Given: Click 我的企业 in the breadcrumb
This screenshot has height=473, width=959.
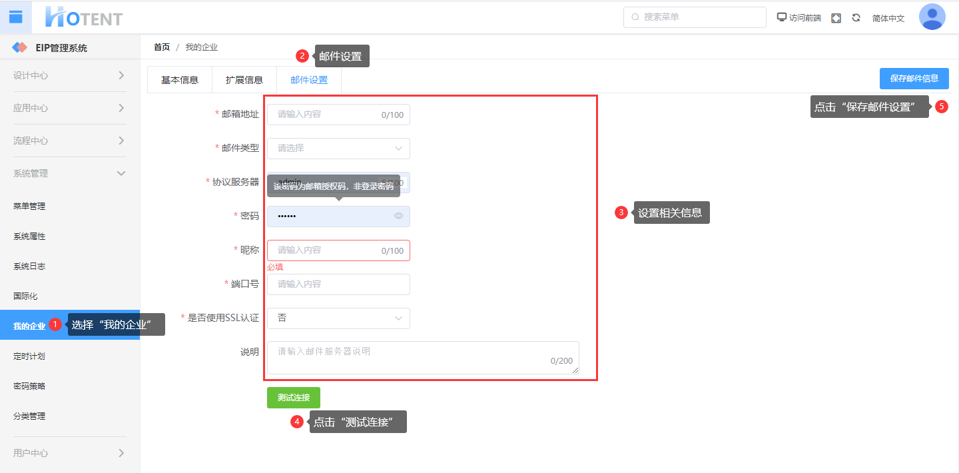Looking at the screenshot, I should 202,47.
